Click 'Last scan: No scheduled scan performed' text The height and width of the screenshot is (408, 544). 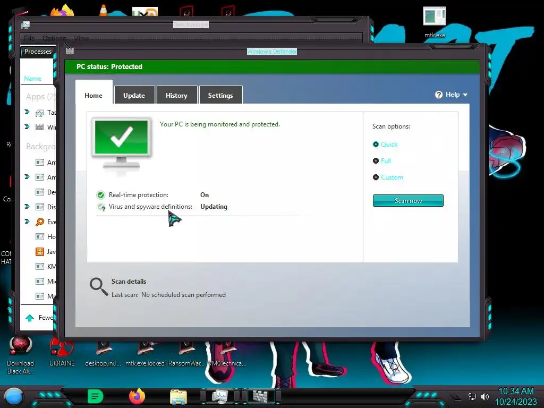(x=168, y=294)
